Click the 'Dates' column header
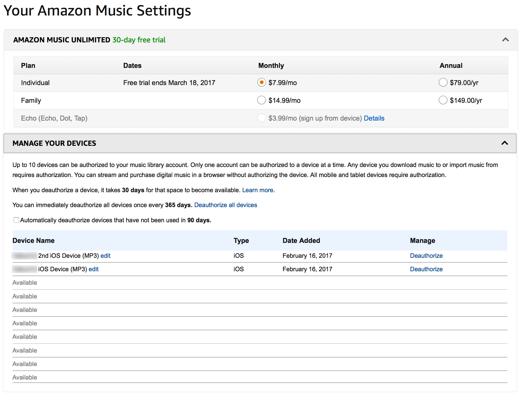Viewport: 522px width, 397px height. tap(132, 66)
